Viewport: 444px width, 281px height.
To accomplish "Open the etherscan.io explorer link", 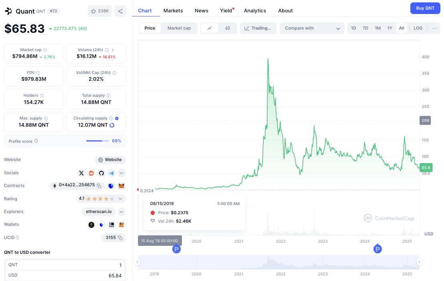I will point(99,212).
